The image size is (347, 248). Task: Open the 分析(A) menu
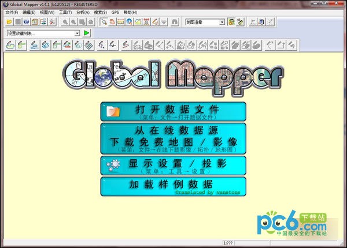(83, 12)
